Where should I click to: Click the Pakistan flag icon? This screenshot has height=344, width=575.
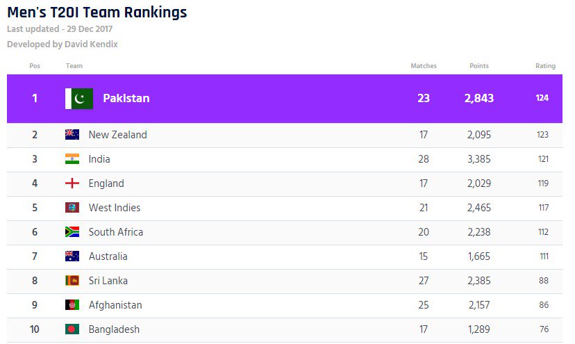[x=79, y=99]
